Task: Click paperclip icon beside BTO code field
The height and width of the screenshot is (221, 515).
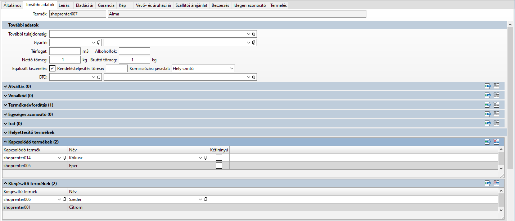Action: 99,77
